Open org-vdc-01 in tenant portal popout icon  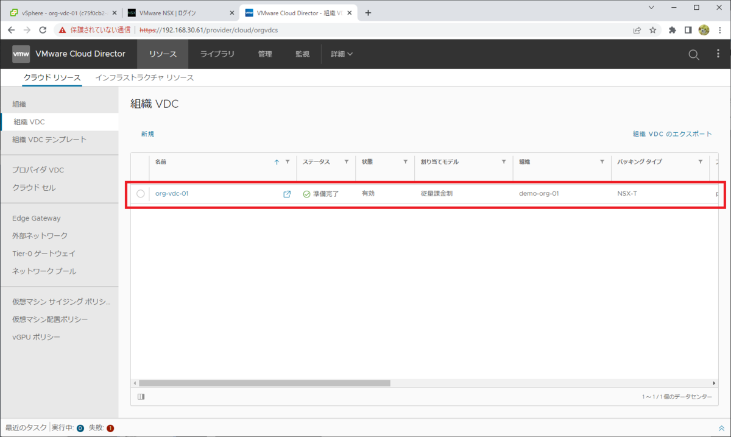(287, 194)
